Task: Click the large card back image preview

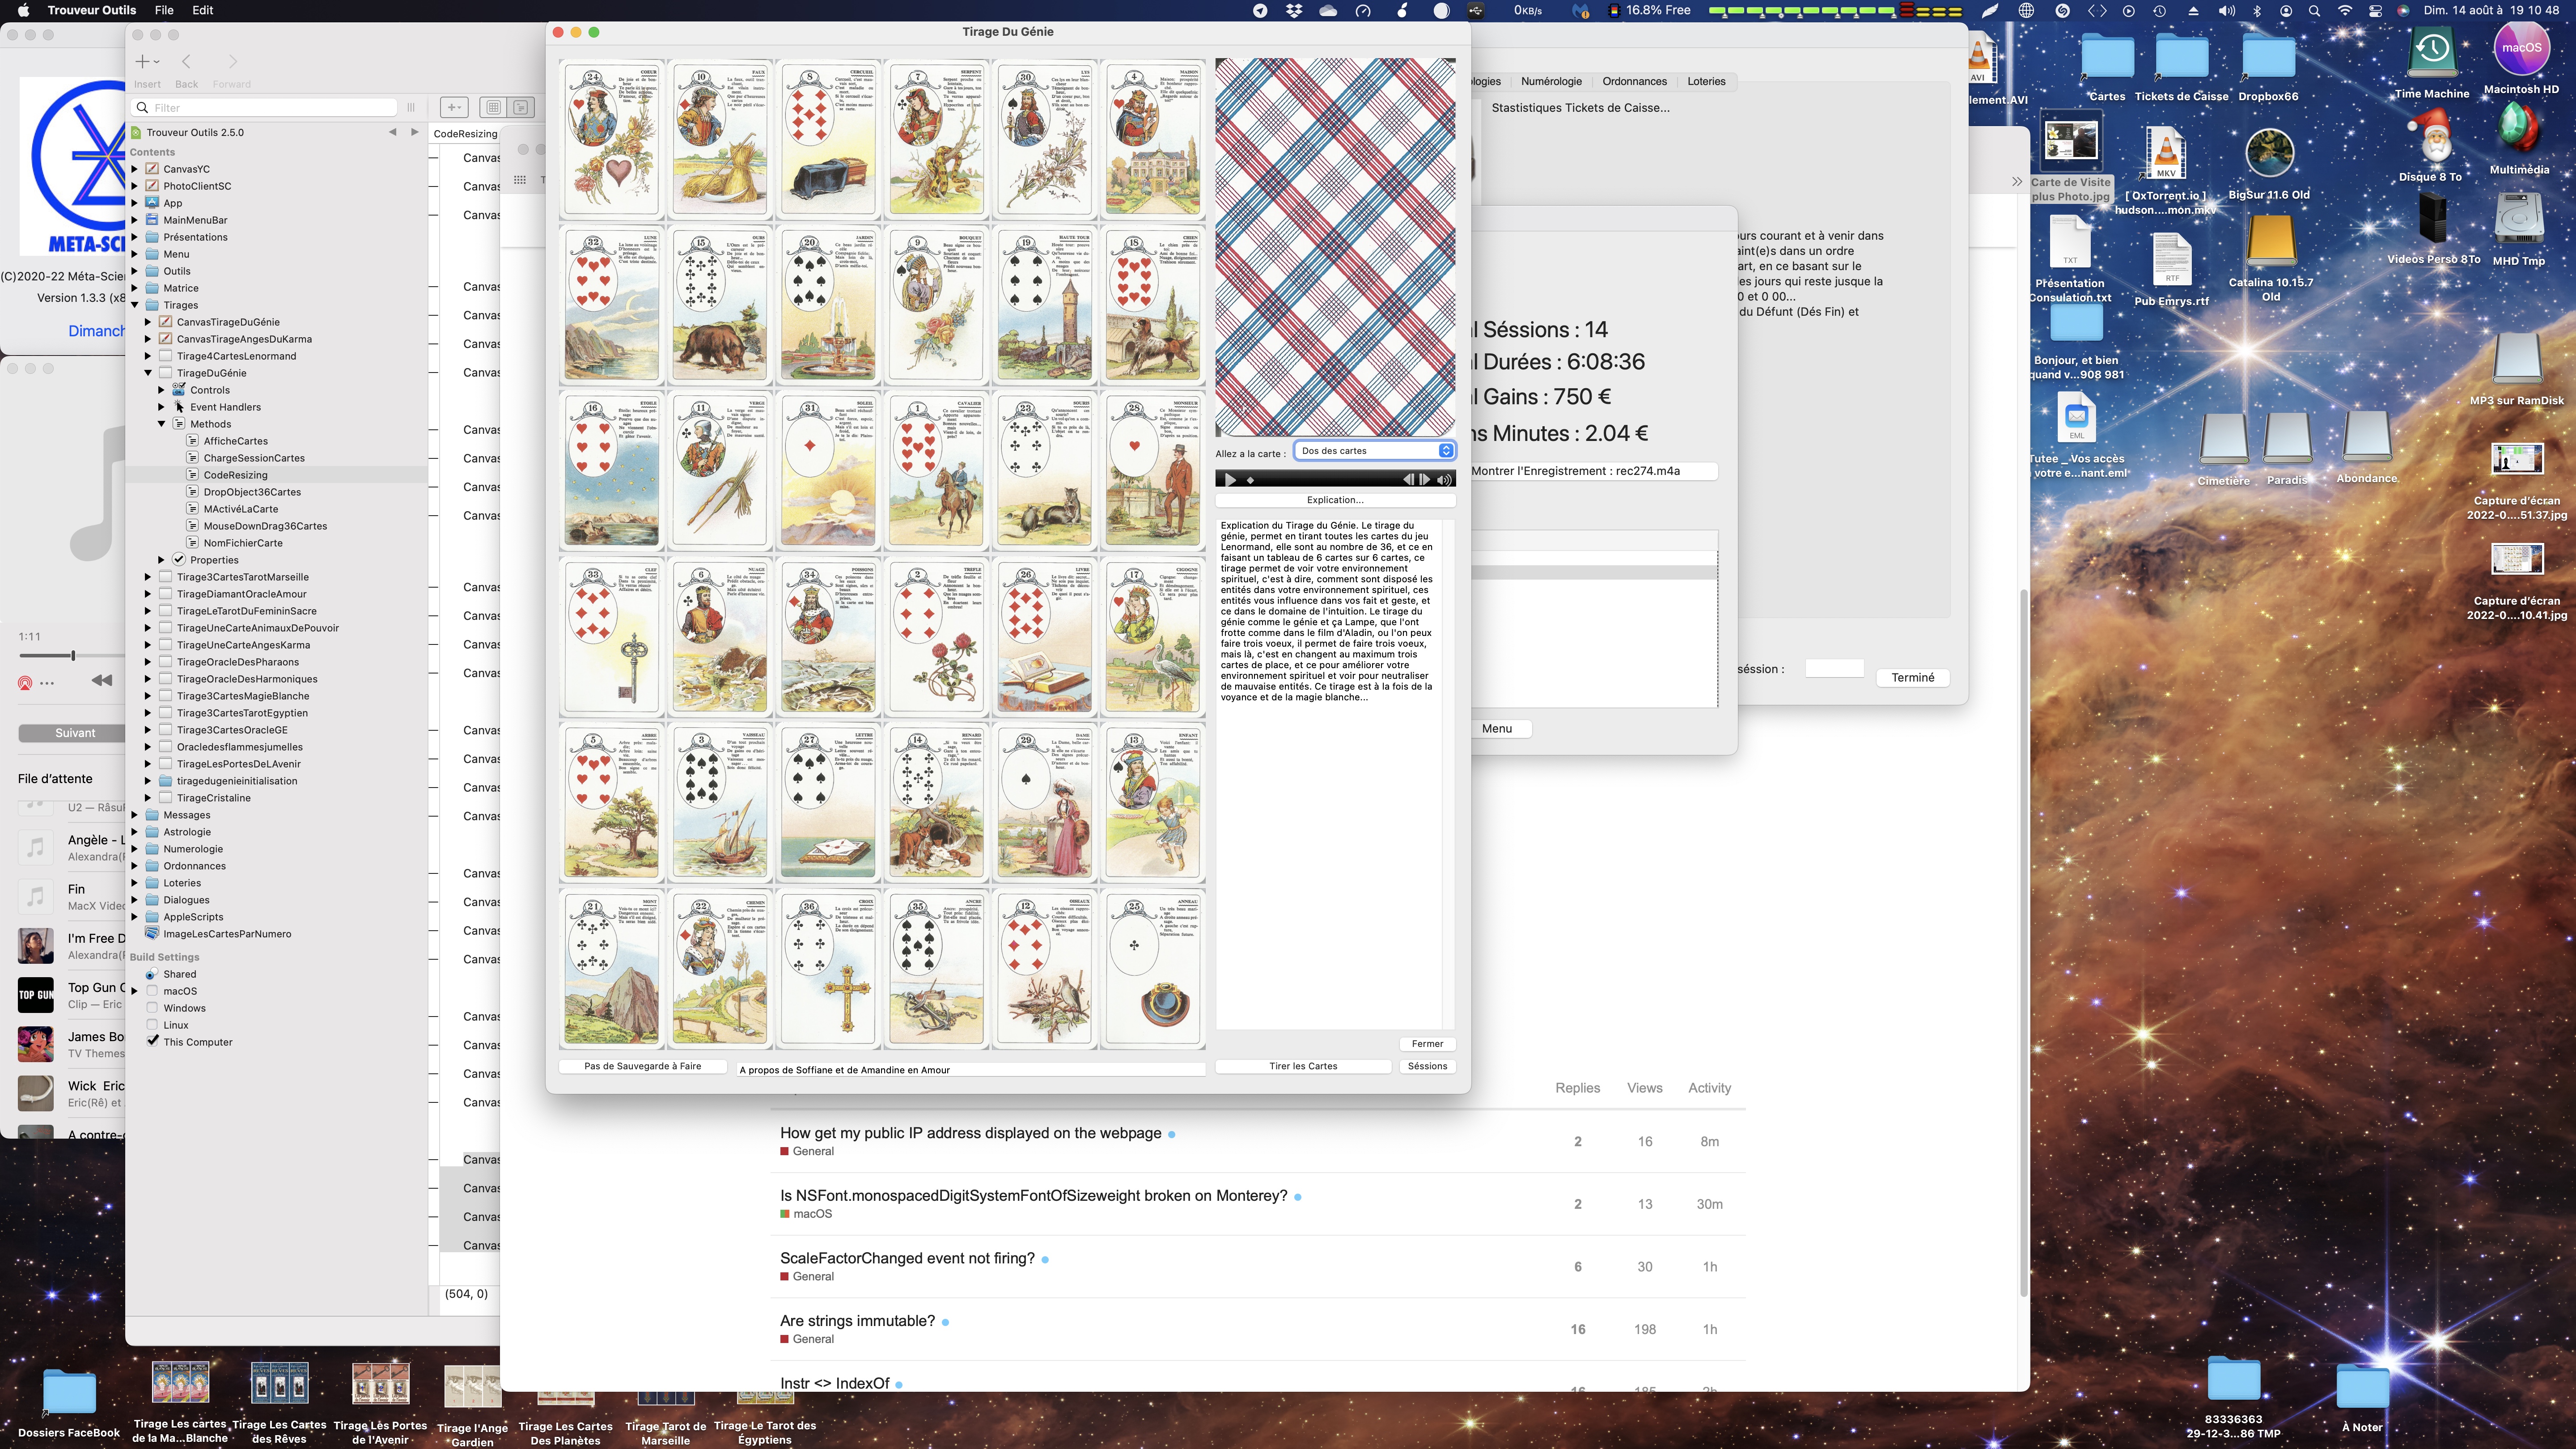Action: [1335, 247]
